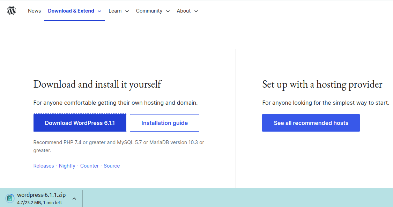This screenshot has width=393, height=207.
Task: Follow the Releases link
Action: click(x=44, y=166)
